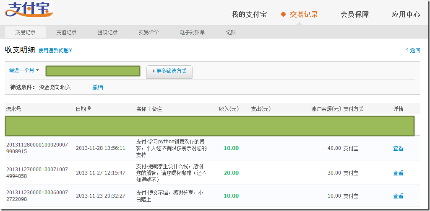View details of the 2013-11-28 transaction
The image size is (430, 211).
pyautogui.click(x=398, y=148)
